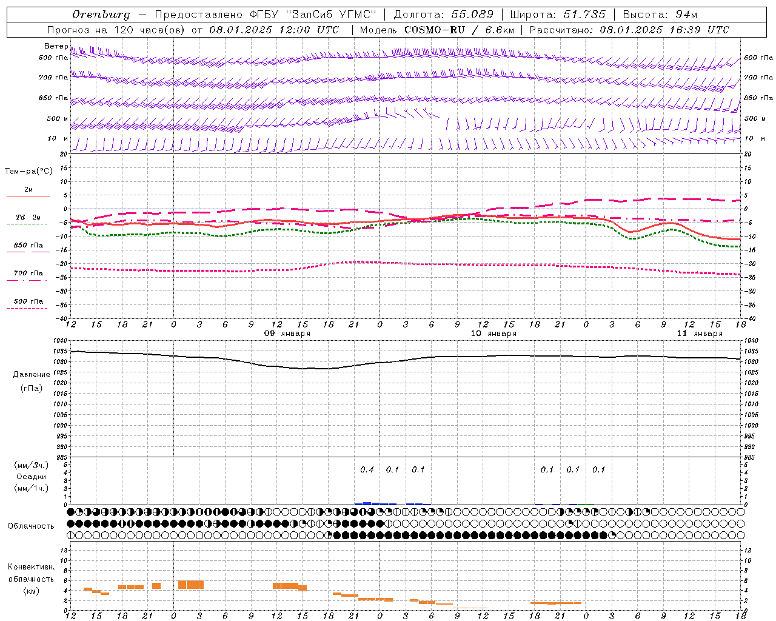
Task: Click the (мм/1ч.) precipitation unit label
Action: click(32, 489)
